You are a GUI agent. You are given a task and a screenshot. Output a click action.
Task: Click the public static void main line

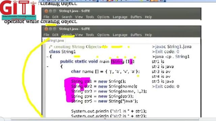click(97, 62)
